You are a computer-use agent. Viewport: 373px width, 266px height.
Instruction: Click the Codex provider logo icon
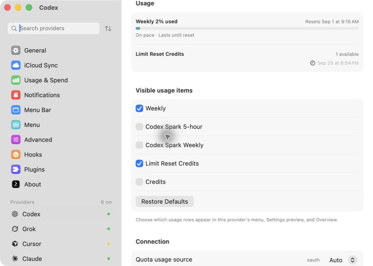15,214
